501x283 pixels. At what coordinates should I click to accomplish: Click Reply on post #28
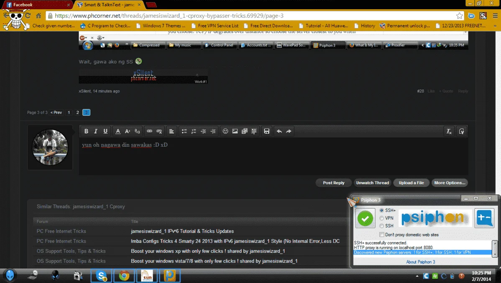[x=463, y=91]
